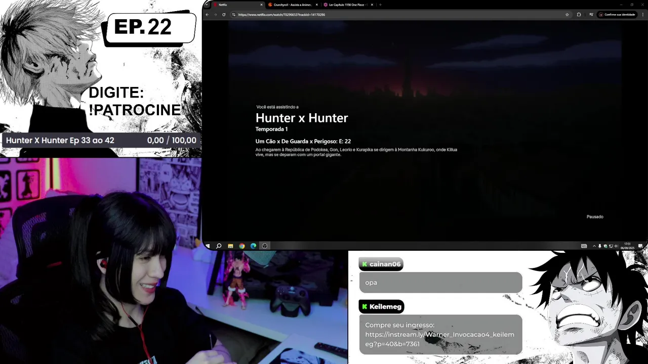
Task: Click the Hunter X Hunter Ep 33 ao 42 goal bar
Action: (101, 141)
